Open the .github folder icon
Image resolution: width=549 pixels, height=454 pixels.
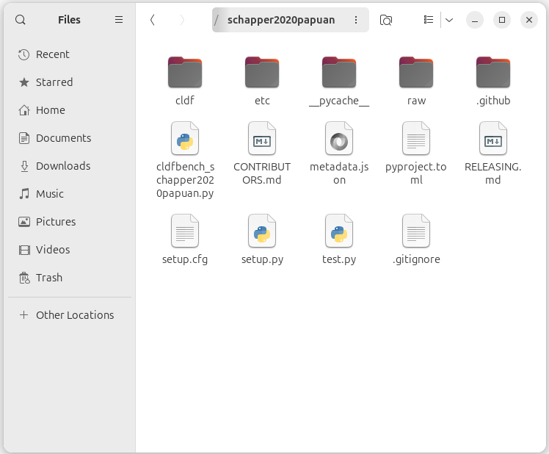click(493, 72)
